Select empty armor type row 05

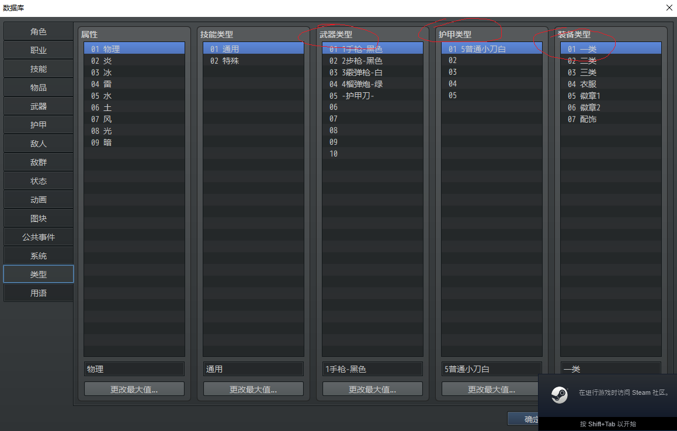pos(492,95)
